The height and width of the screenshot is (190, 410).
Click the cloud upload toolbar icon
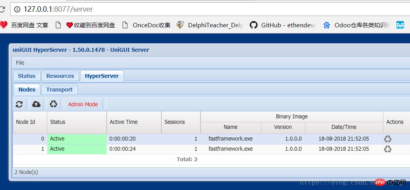point(36,104)
